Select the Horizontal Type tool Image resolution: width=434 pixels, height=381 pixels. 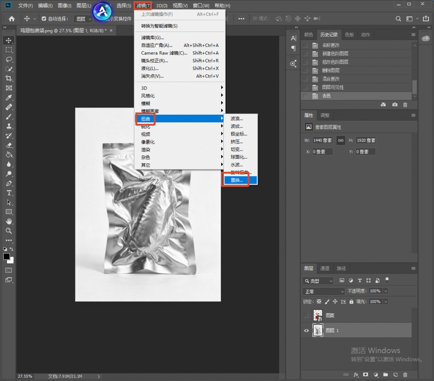[x=9, y=193]
